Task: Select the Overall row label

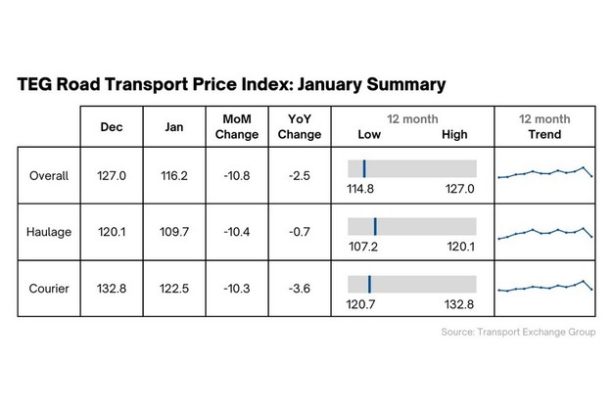Action: pyautogui.click(x=49, y=176)
